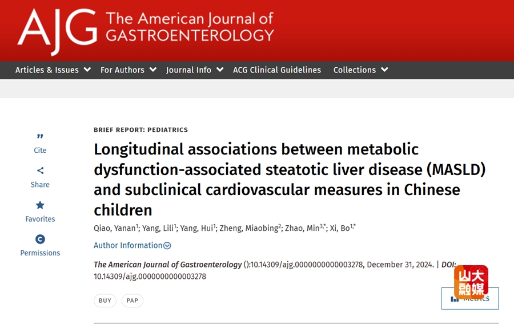The image size is (514, 325).
Task: Click the article title heading
Action: pyautogui.click(x=290, y=180)
